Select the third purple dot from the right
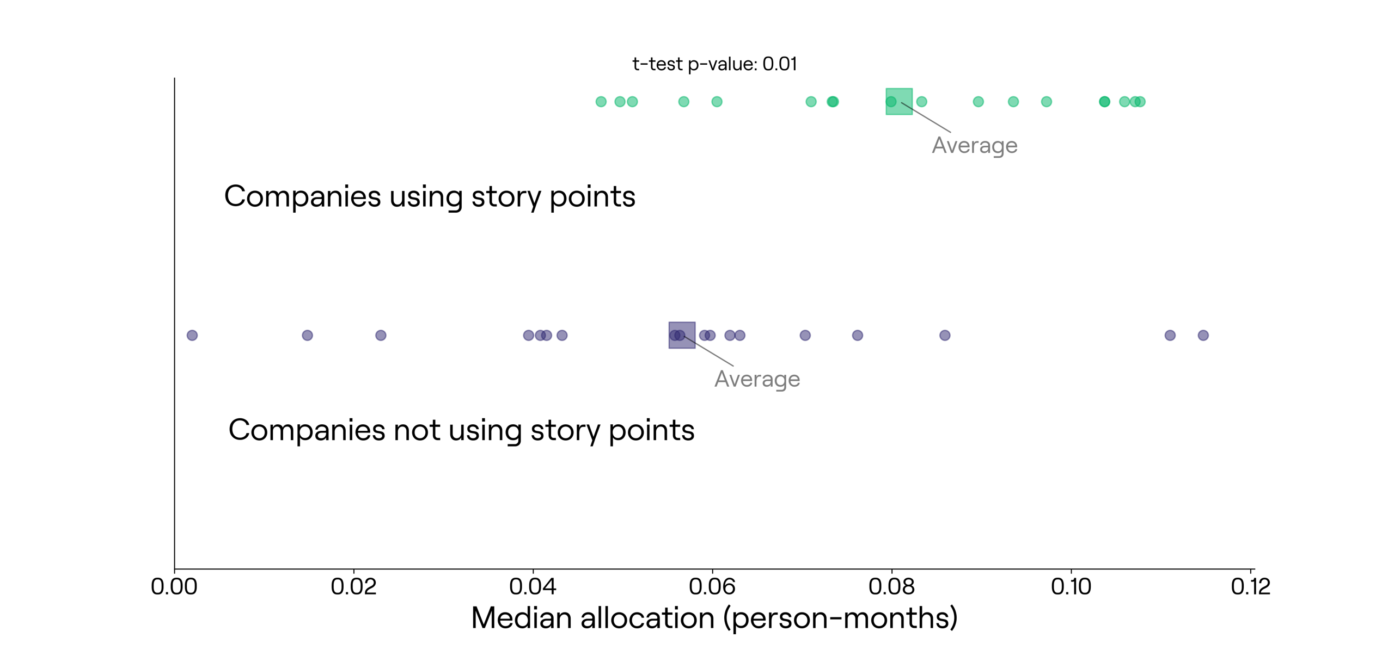This screenshot has width=1394, height=650. pos(945,335)
